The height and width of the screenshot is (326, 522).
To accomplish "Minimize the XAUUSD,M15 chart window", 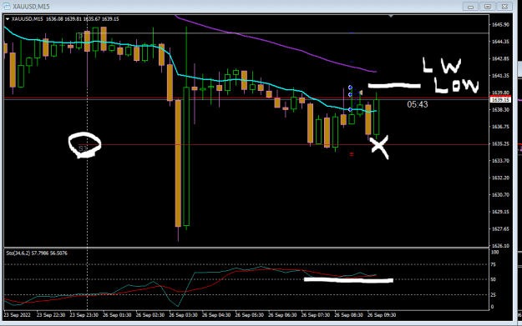I will click(x=470, y=7).
